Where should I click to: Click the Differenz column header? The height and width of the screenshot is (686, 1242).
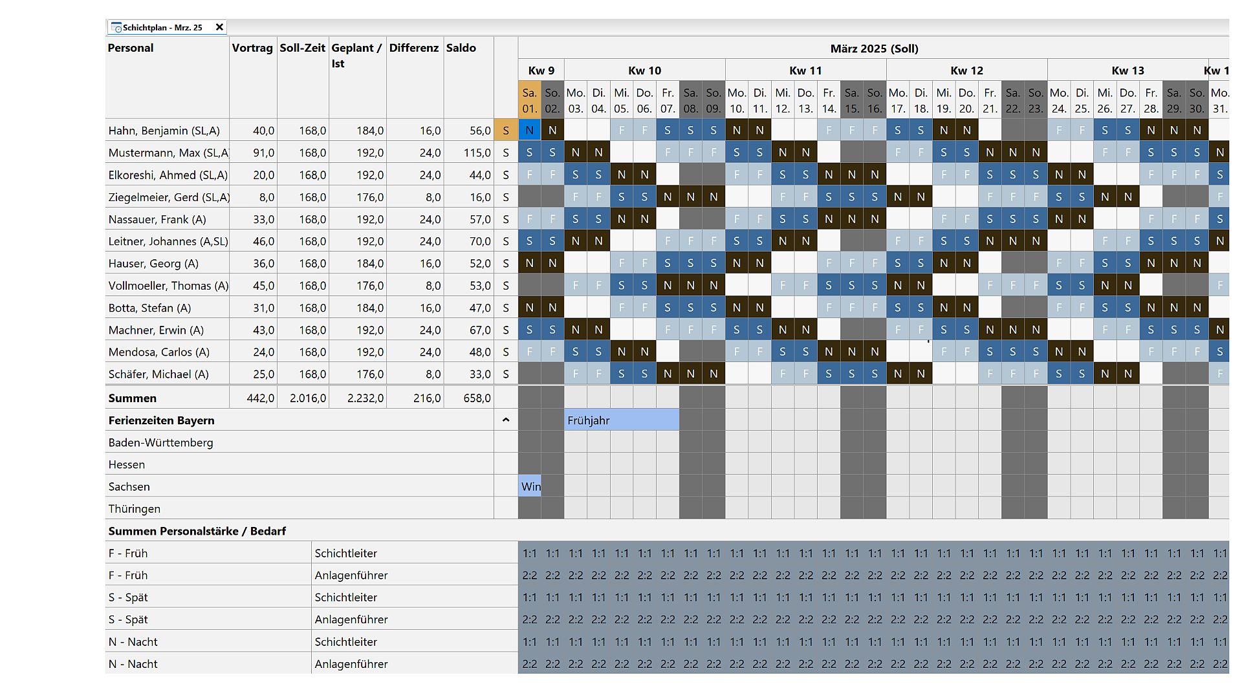coord(414,48)
